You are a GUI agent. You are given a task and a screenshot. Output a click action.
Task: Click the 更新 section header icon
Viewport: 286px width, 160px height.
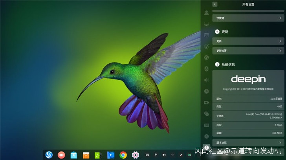point(217,32)
